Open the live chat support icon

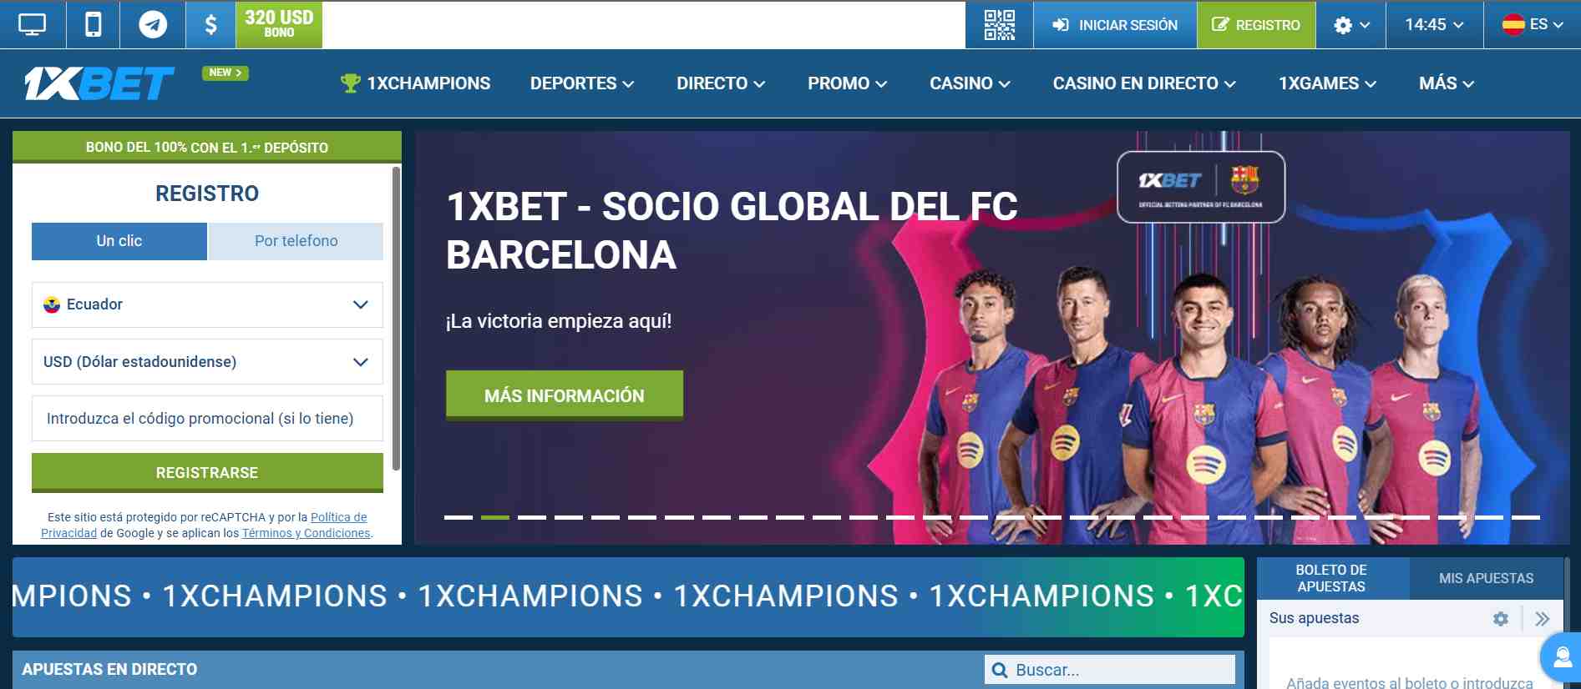pos(1562,658)
